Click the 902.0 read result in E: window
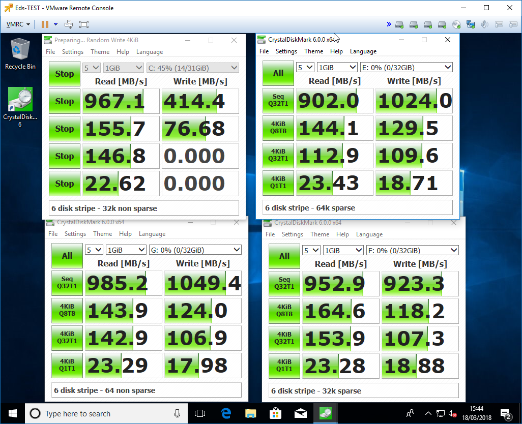The width and height of the screenshot is (522, 424). [x=335, y=101]
